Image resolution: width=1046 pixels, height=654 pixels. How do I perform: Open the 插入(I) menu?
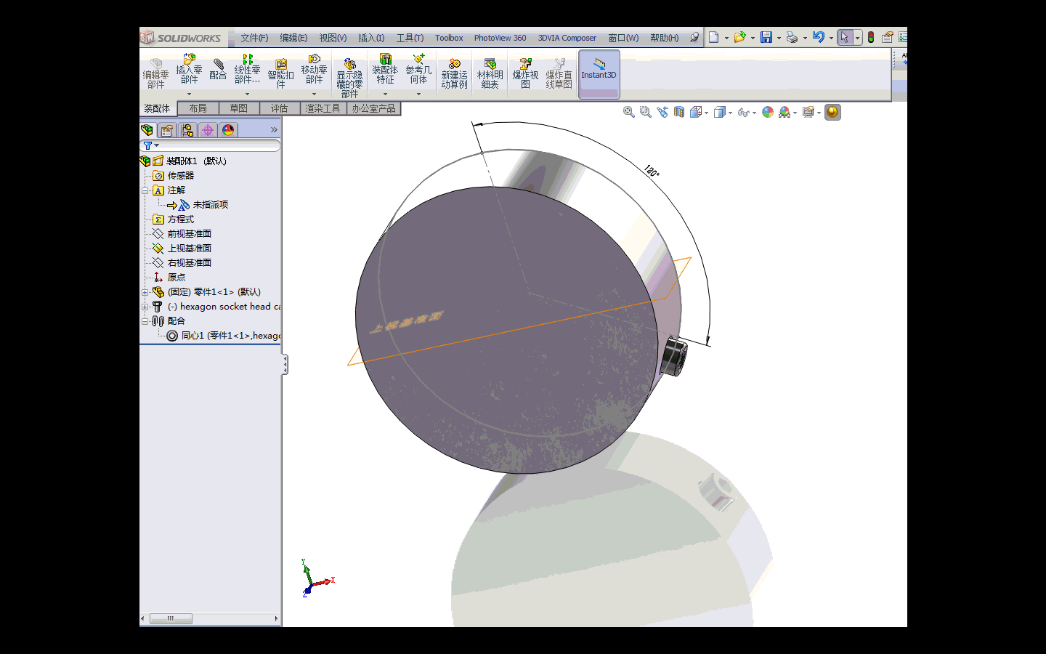point(371,38)
